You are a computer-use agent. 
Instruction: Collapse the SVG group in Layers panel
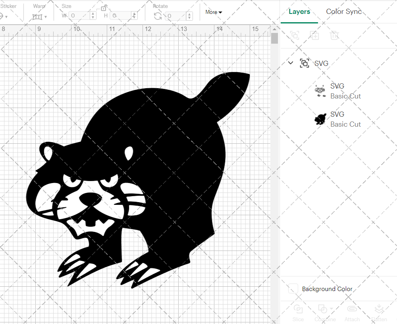pos(290,63)
